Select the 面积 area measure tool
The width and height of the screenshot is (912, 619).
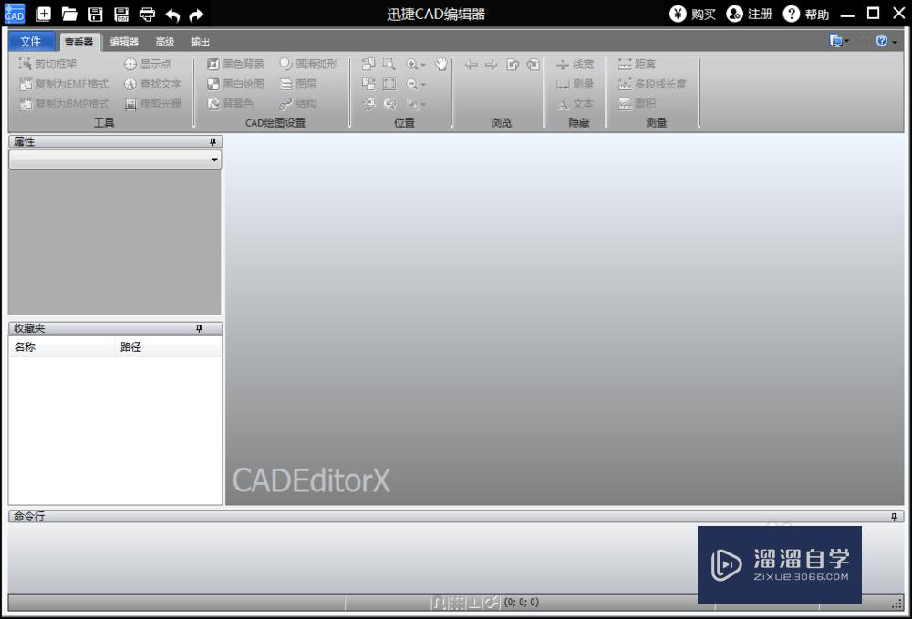637,103
